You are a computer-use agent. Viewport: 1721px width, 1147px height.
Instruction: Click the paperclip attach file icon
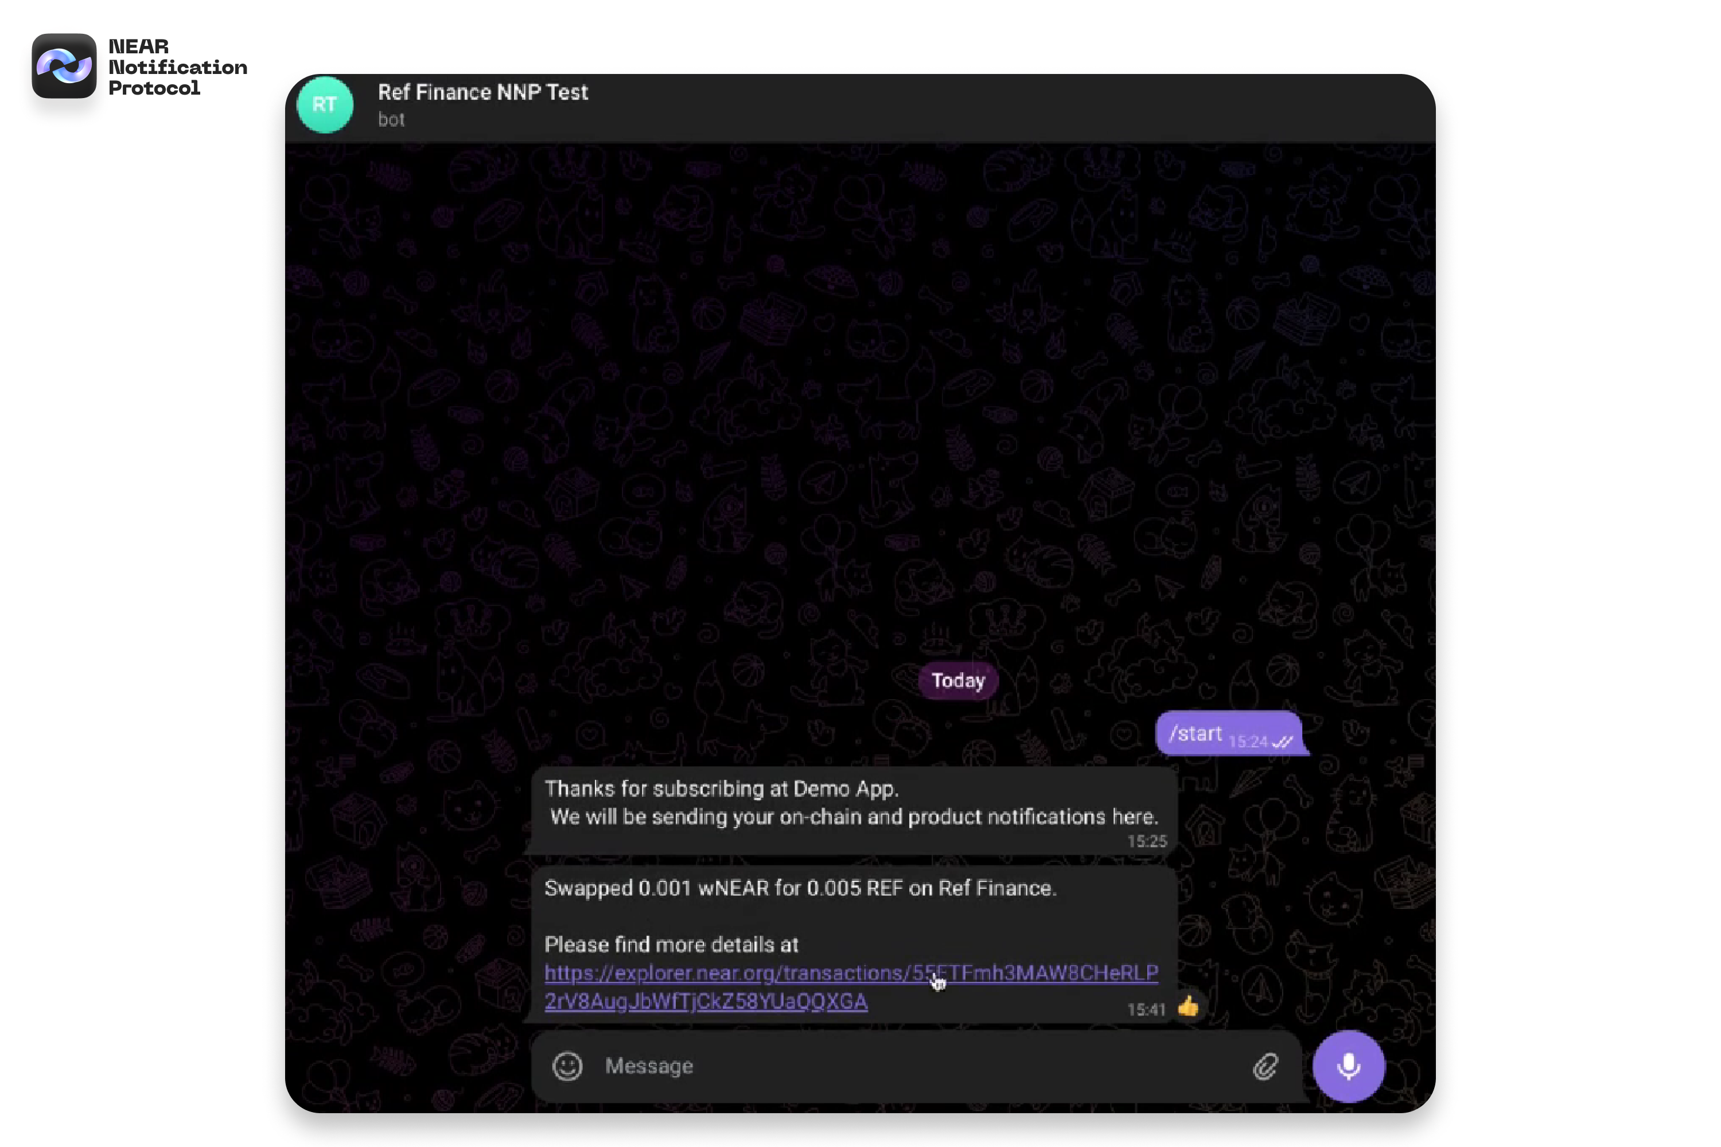point(1266,1067)
